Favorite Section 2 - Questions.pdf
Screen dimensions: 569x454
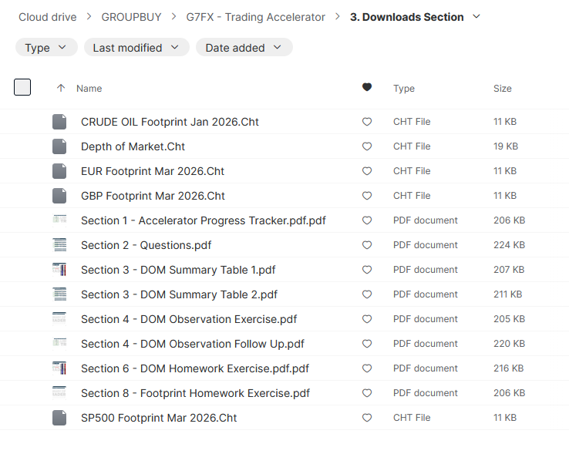(367, 245)
